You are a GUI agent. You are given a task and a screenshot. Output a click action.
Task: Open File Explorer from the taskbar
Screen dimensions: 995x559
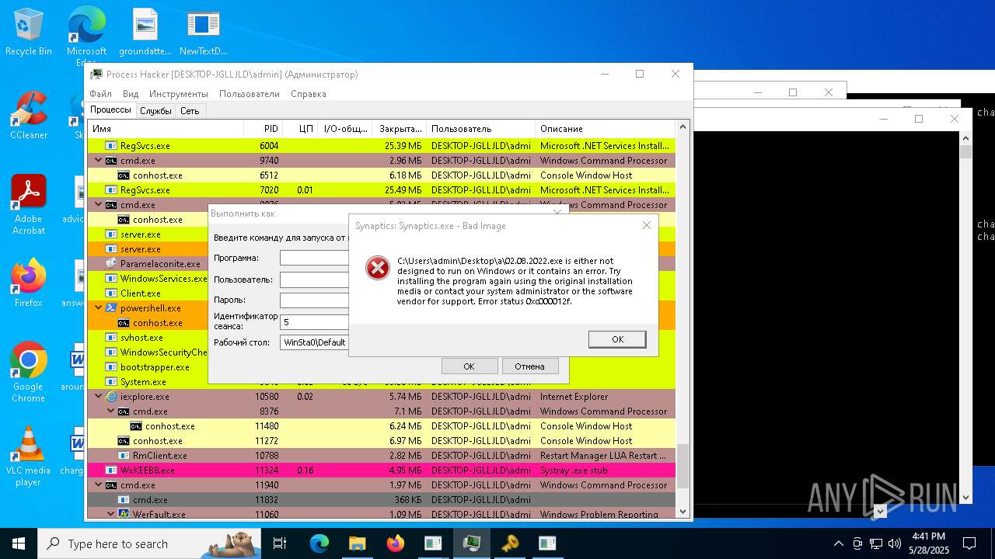point(358,543)
